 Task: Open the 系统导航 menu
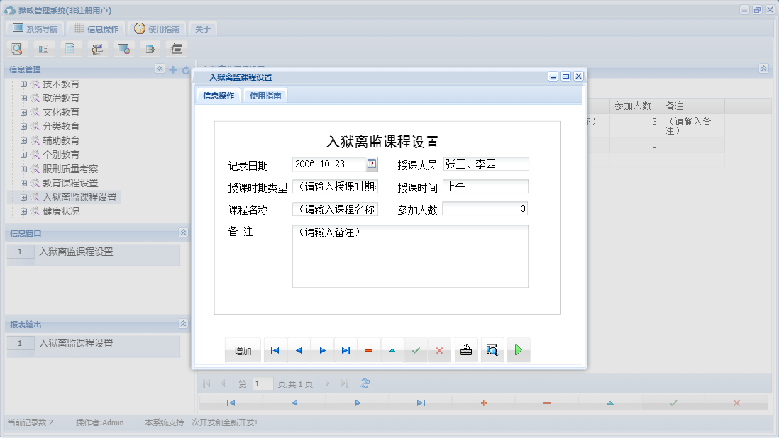[x=35, y=28]
